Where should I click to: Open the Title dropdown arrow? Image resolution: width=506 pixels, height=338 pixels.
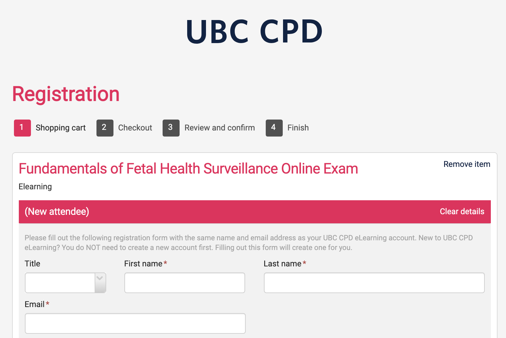point(100,282)
